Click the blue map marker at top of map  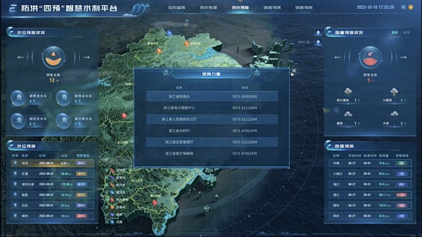coord(169,33)
